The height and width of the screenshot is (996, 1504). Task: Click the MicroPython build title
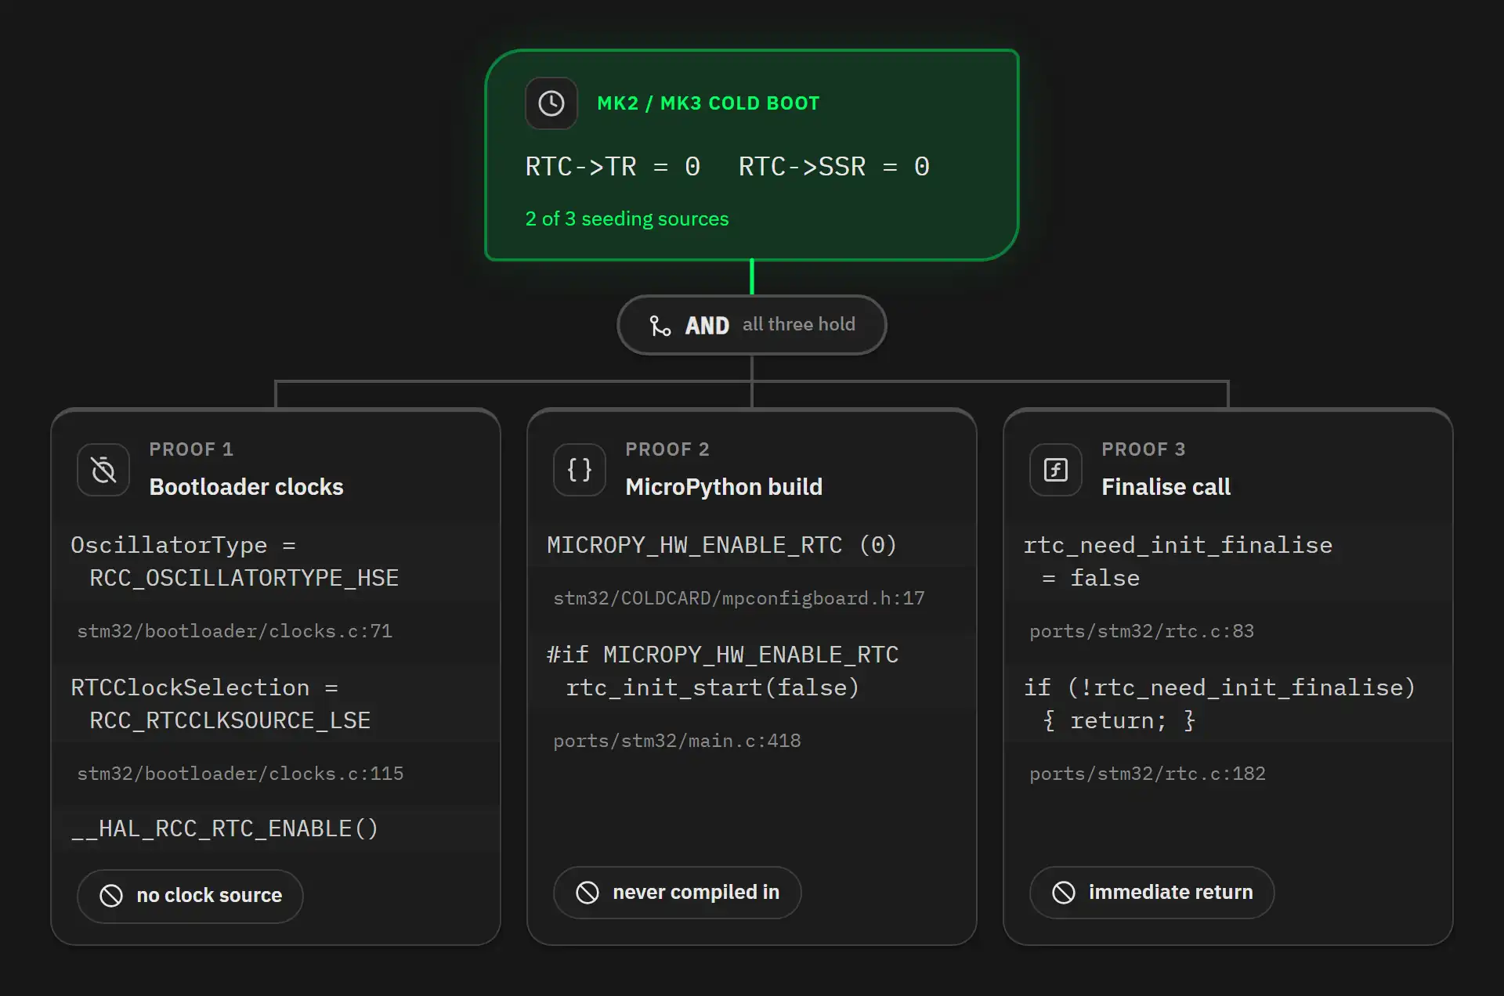click(724, 487)
